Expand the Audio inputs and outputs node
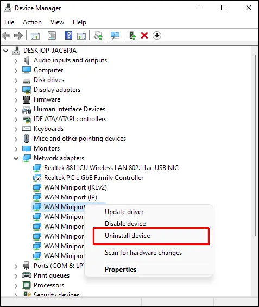 tap(16, 61)
